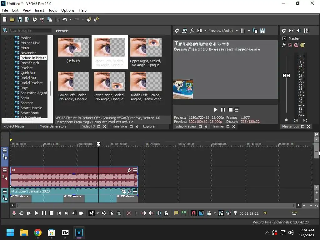
Task: Open the Render As icon
Action: point(27,19)
